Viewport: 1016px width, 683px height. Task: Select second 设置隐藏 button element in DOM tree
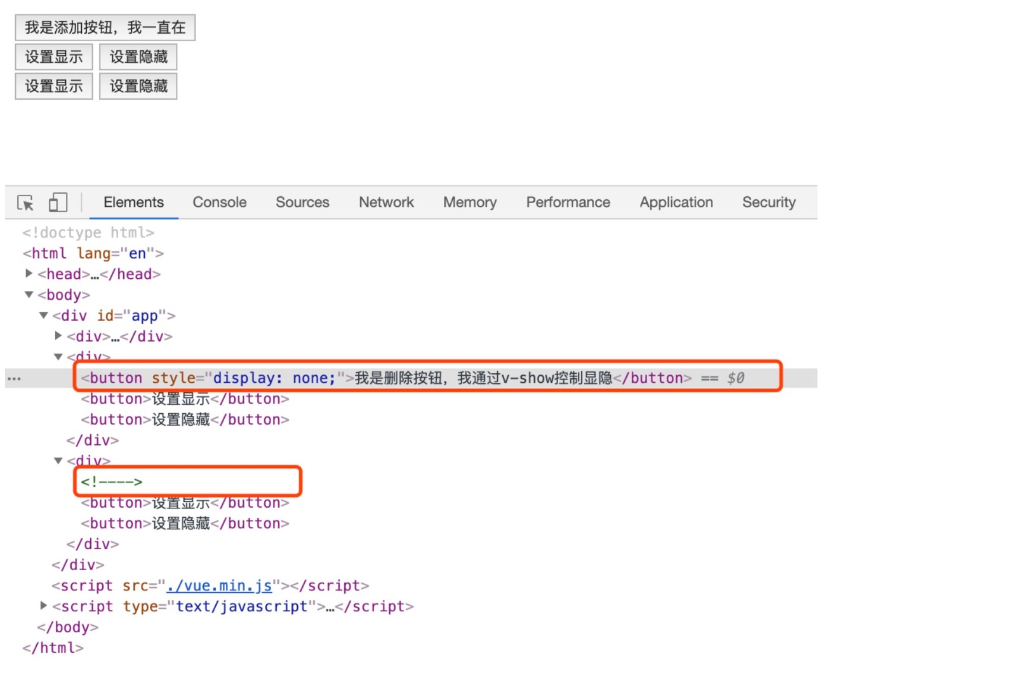(x=185, y=524)
